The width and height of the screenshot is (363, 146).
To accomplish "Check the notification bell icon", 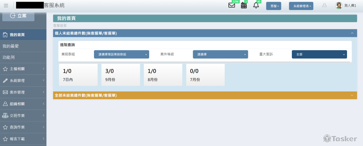I will coord(256,5).
